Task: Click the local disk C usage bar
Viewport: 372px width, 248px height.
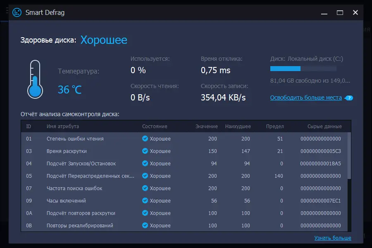Action: (x=303, y=69)
